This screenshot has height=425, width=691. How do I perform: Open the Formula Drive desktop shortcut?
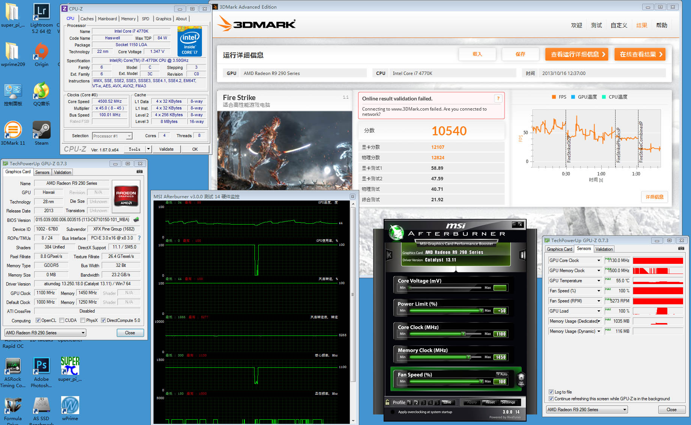pyautogui.click(x=13, y=411)
